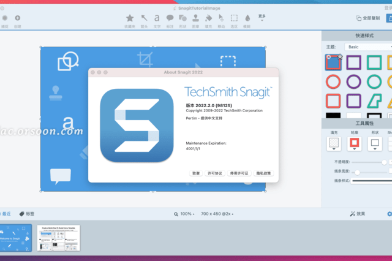The width and height of the screenshot is (392, 261).
Task: Switch to the Tags (标签) tab
Action: (27, 214)
